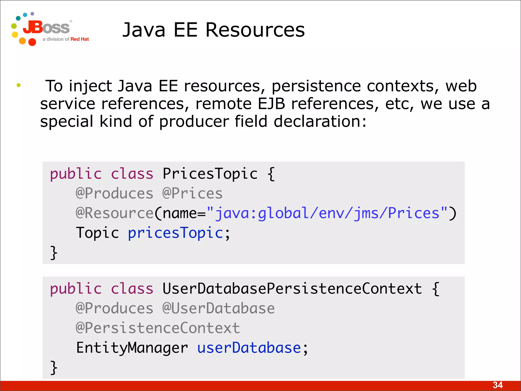
Task: Click the 'producer field declaration' text
Action: 262,121
